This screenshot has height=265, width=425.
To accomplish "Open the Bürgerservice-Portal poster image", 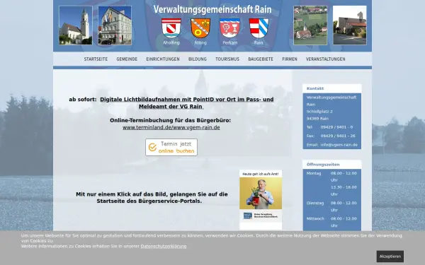I will point(261,200).
